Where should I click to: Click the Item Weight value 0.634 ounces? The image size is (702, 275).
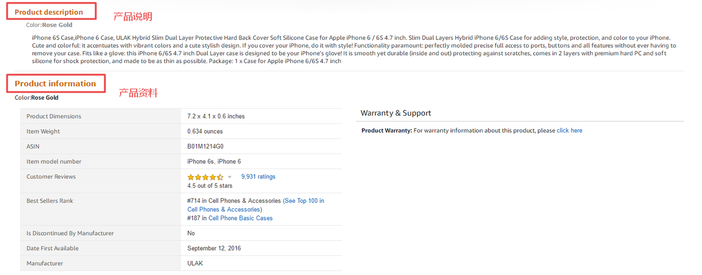coord(205,131)
